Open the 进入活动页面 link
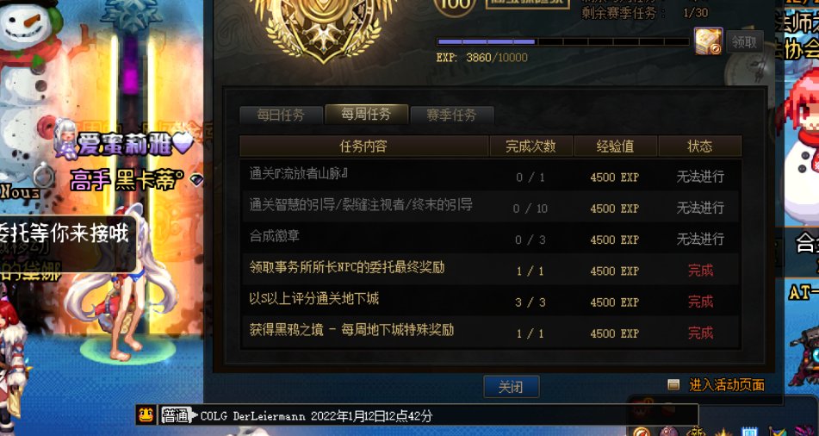This screenshot has width=819, height=436. 727,385
